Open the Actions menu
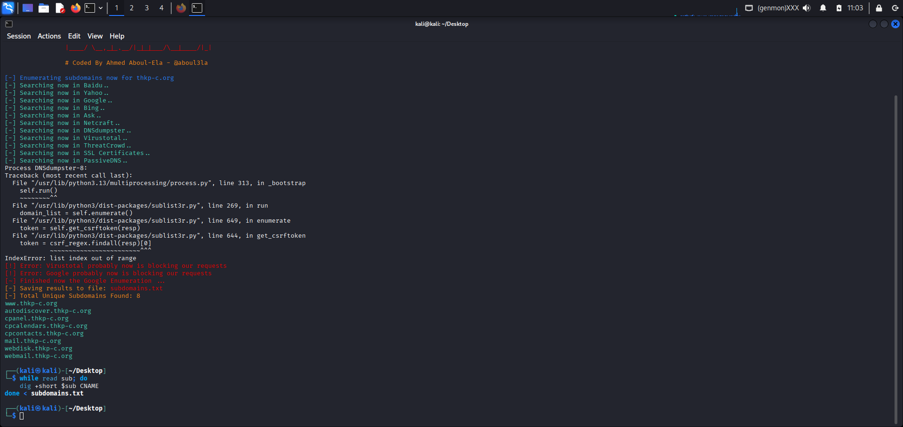This screenshot has height=427, width=903. point(49,36)
